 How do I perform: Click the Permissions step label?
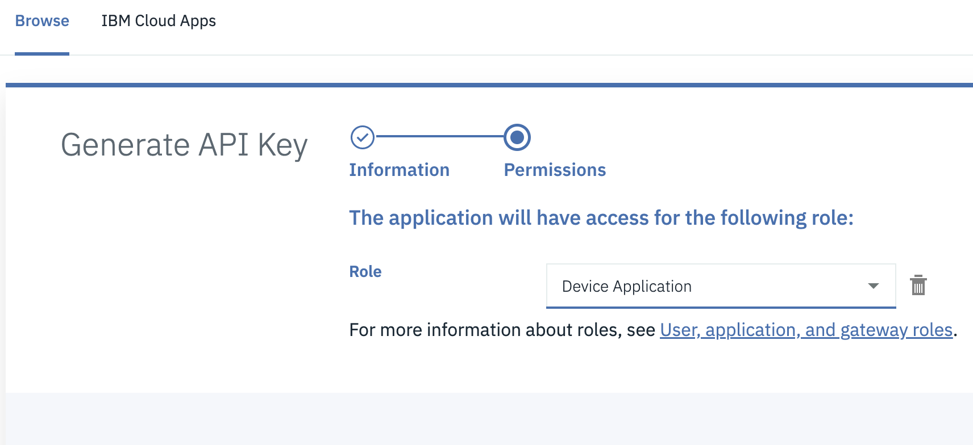click(555, 170)
